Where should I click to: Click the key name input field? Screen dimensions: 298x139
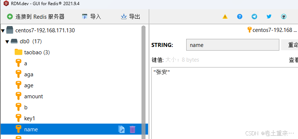pos(233,45)
